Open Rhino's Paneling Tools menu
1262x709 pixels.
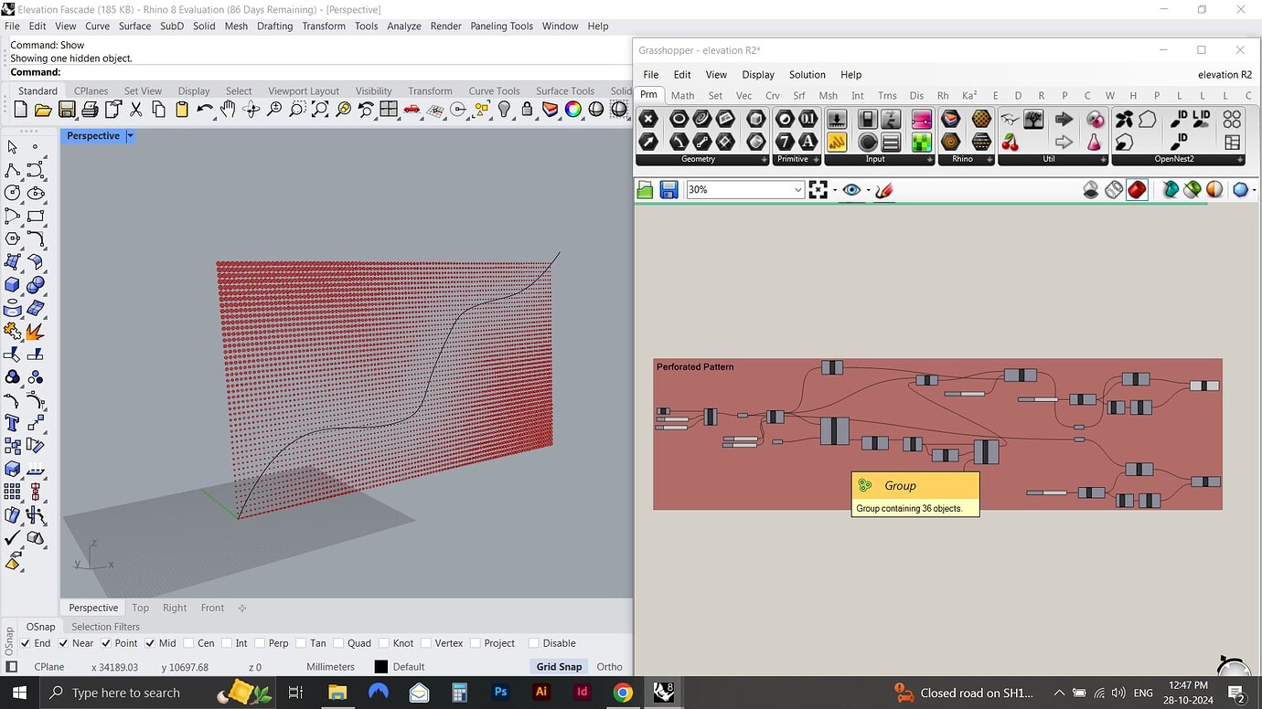pyautogui.click(x=501, y=26)
